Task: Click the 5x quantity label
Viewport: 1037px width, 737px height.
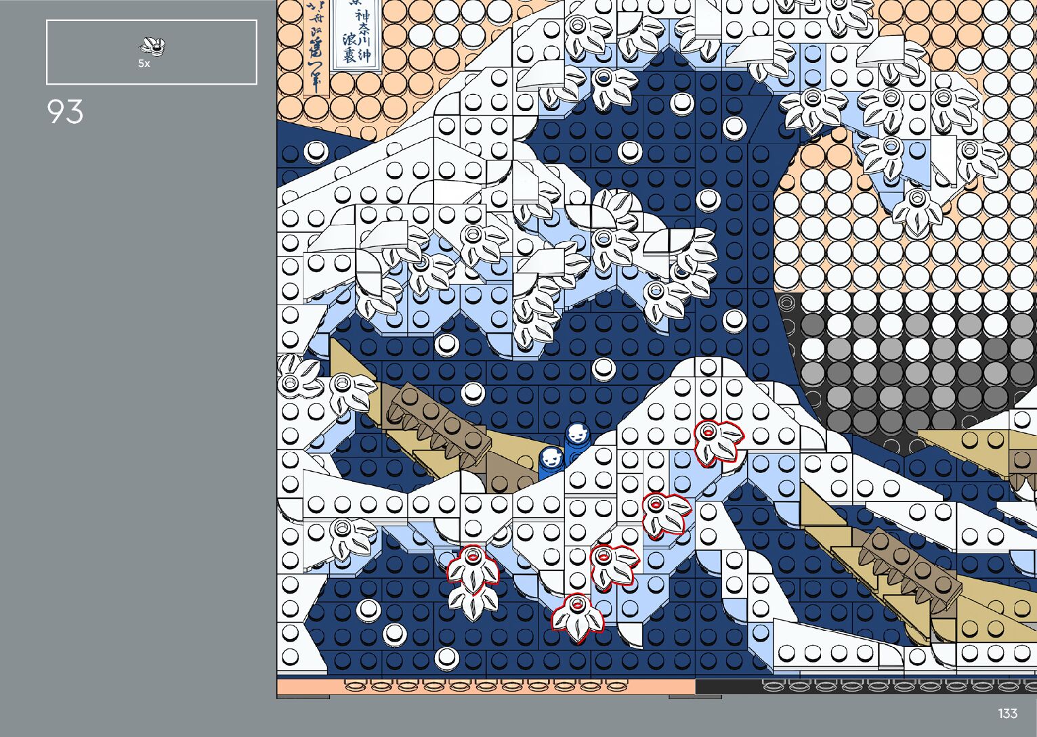Action: 144,64
